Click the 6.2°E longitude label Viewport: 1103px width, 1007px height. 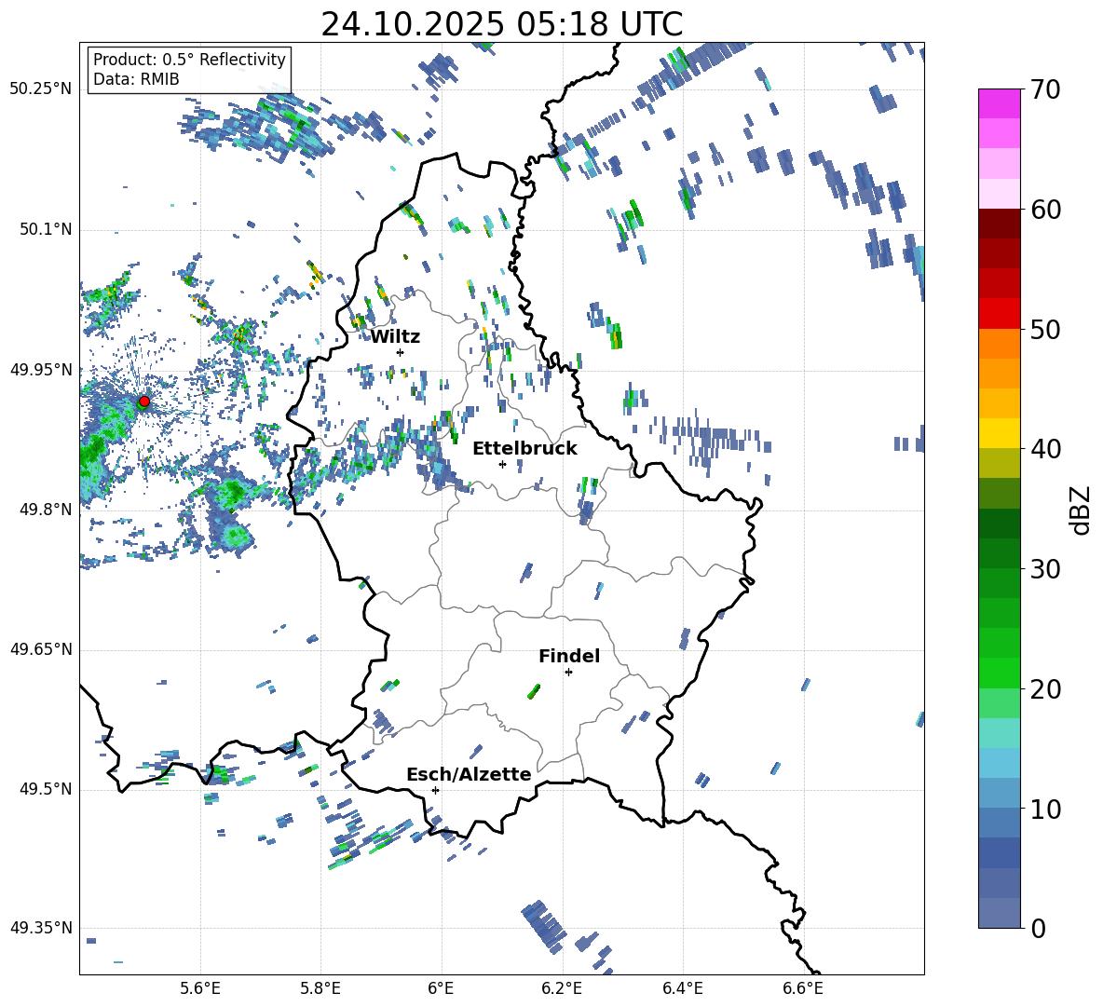562,988
